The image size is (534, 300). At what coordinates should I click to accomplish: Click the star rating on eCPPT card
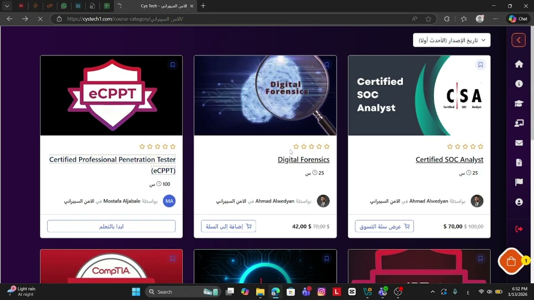[x=157, y=147]
